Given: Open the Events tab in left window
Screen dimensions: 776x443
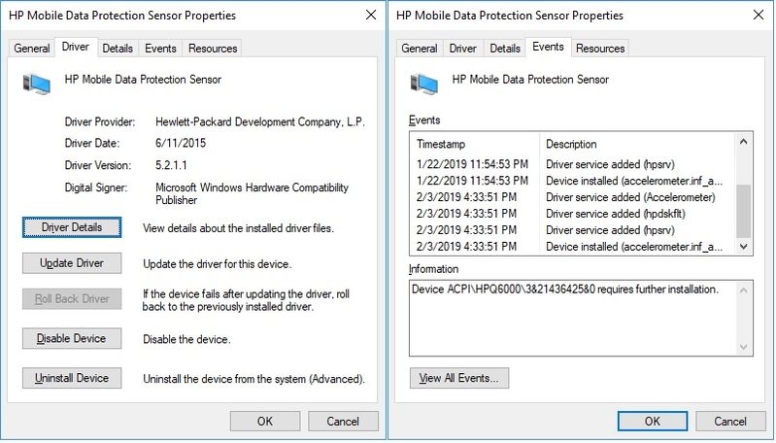Looking at the screenshot, I should 160,49.
